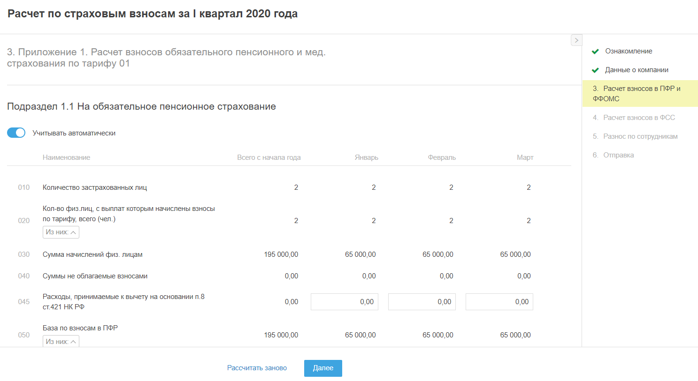Click the Рассчитать заново link
Image resolution: width=698 pixels, height=381 pixels.
[x=257, y=368]
